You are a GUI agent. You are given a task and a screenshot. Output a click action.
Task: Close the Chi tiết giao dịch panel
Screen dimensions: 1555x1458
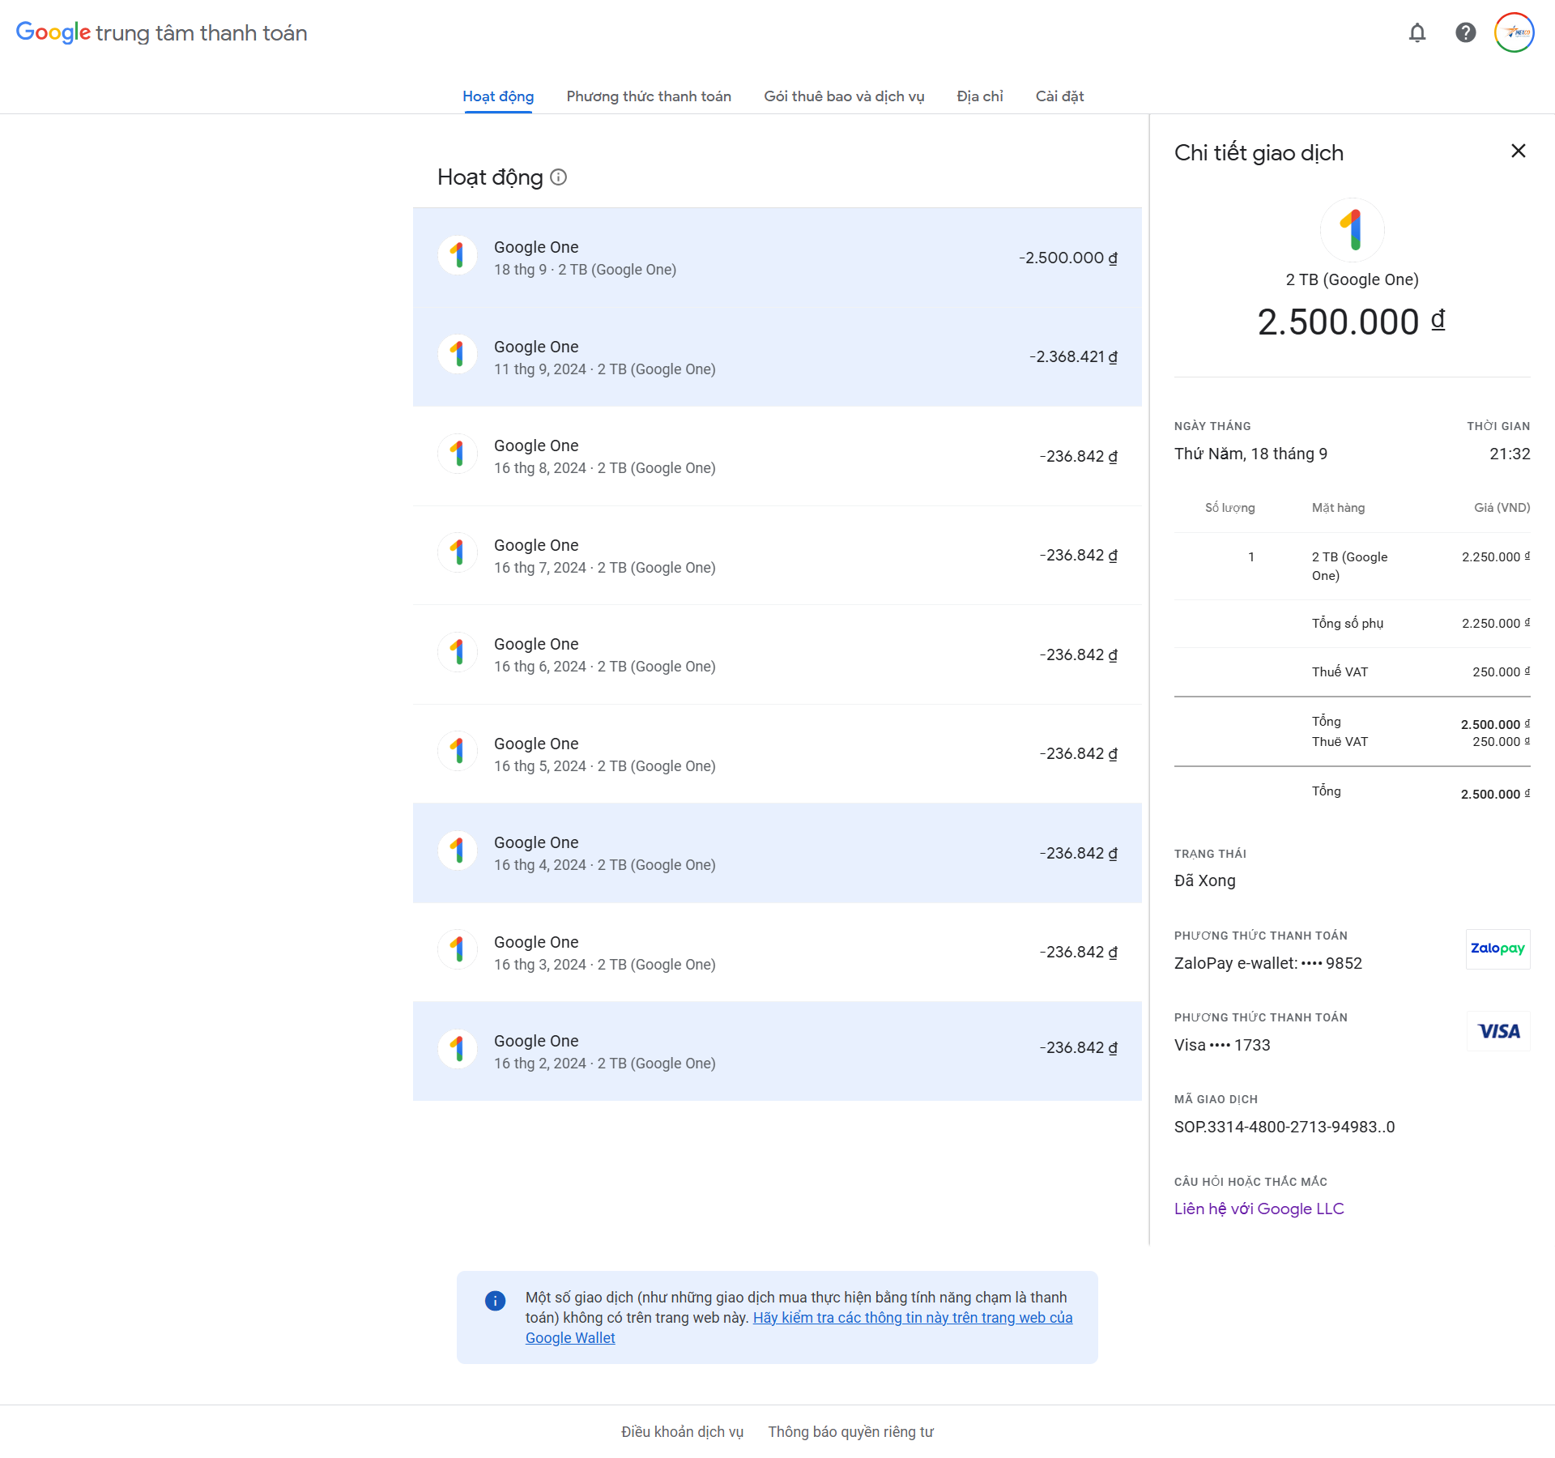pos(1518,151)
